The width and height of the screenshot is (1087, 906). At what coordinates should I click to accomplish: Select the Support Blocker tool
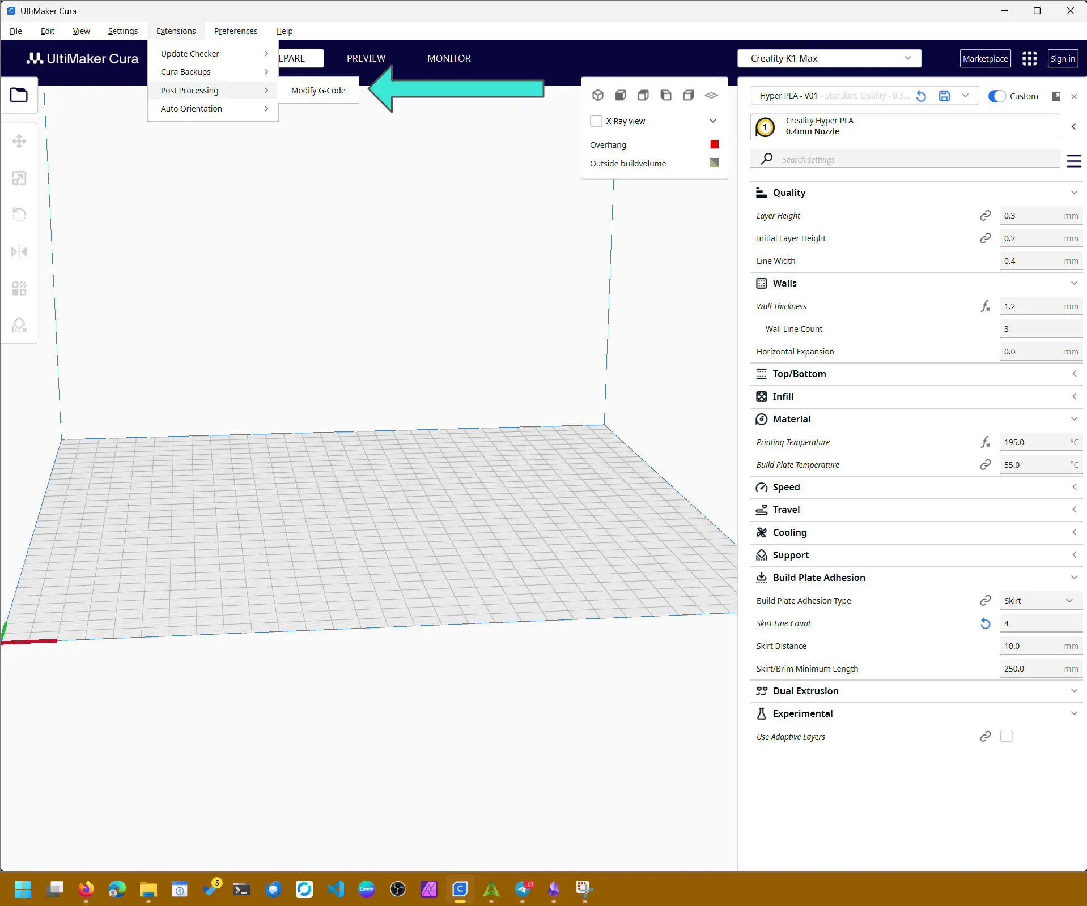click(19, 325)
